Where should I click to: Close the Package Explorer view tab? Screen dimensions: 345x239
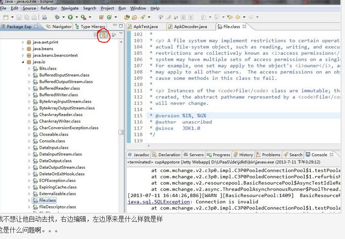[36, 26]
